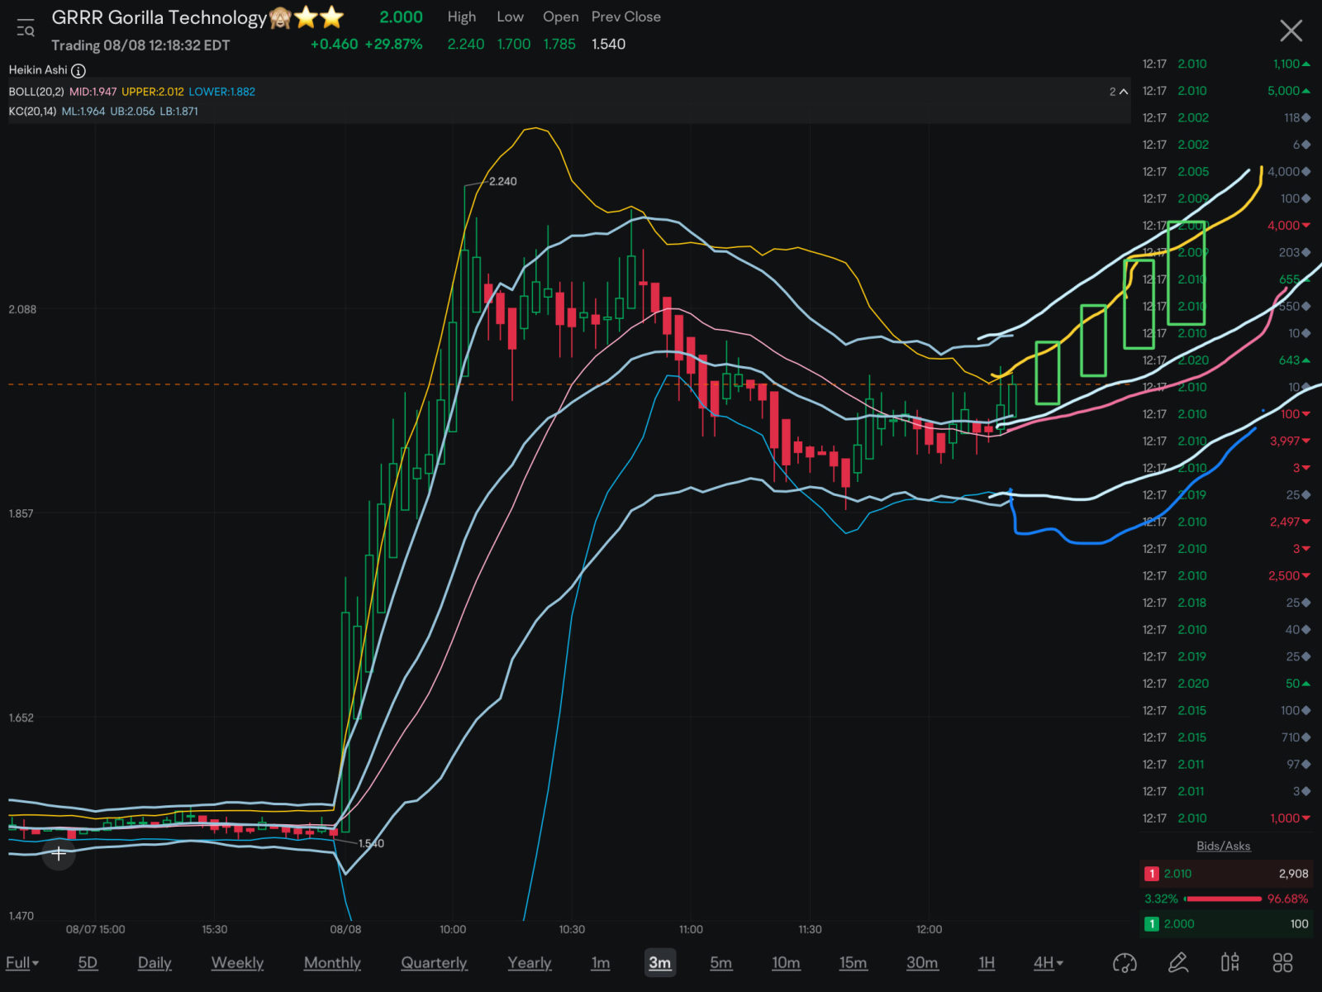This screenshot has width=1322, height=992.
Task: Select the 1,100 volume trade row
Action: (x=1226, y=64)
